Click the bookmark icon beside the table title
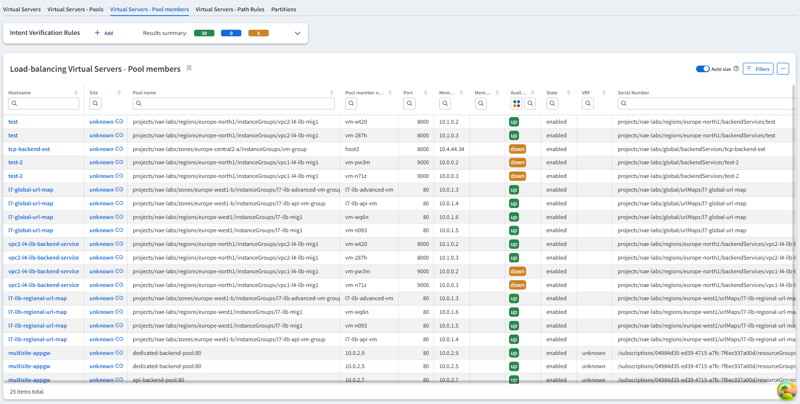Screen dimensions: 800x404 pos(189,68)
